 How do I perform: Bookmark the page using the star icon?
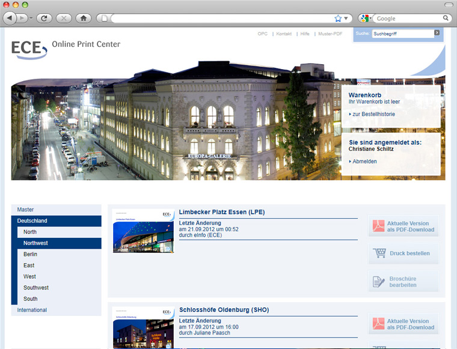click(338, 19)
